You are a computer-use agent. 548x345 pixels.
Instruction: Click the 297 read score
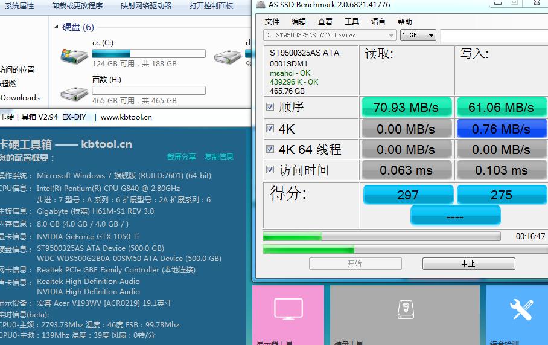tap(408, 195)
